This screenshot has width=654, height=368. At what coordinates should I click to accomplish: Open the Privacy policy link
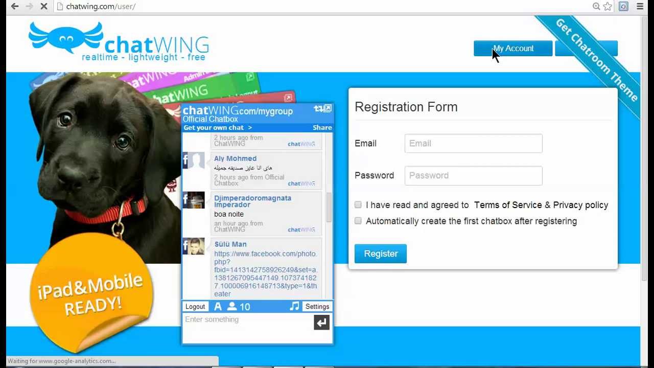[580, 205]
